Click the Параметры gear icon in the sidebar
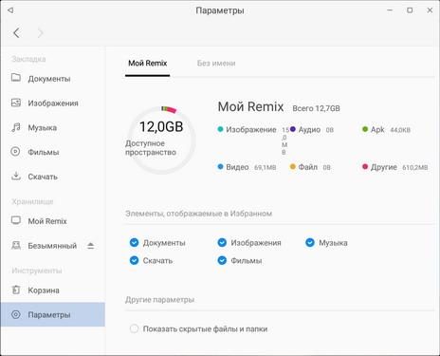440x356 pixels. [15, 314]
